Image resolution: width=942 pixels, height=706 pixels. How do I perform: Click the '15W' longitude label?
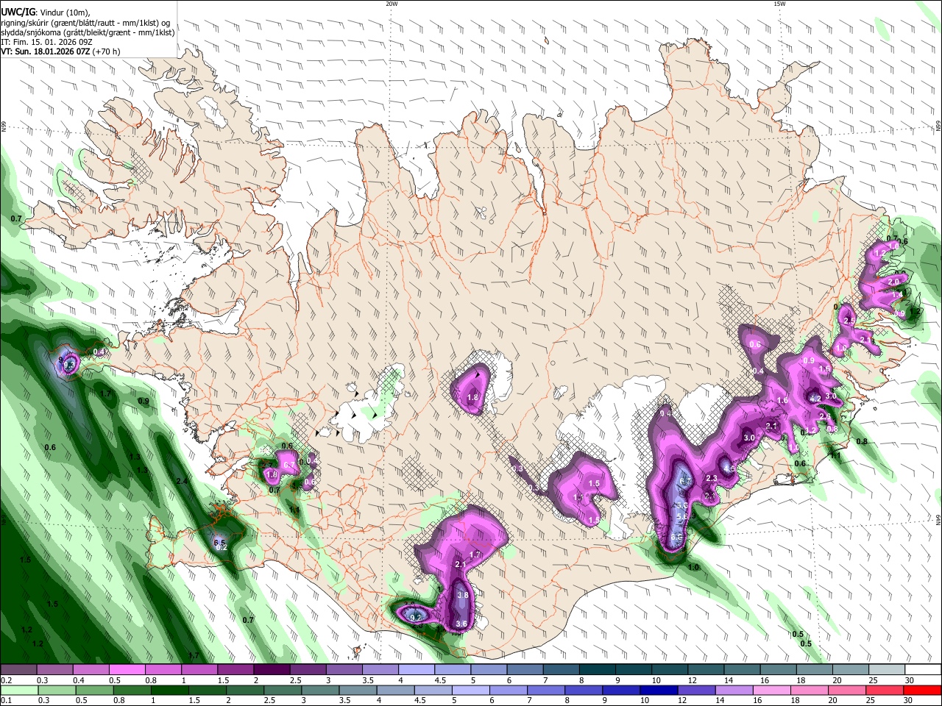[x=779, y=4]
